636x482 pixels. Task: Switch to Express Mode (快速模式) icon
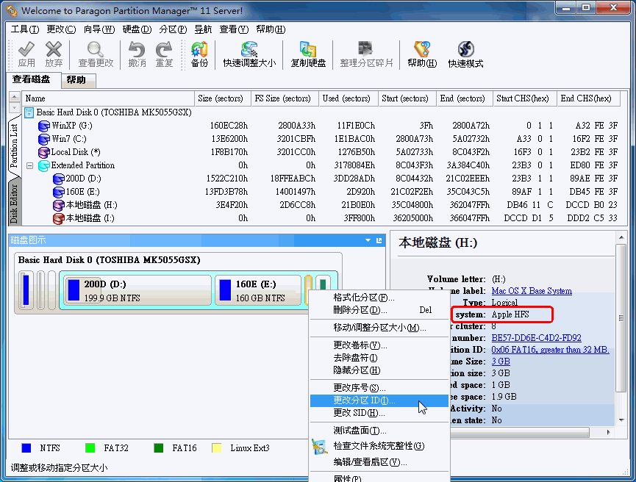465,49
